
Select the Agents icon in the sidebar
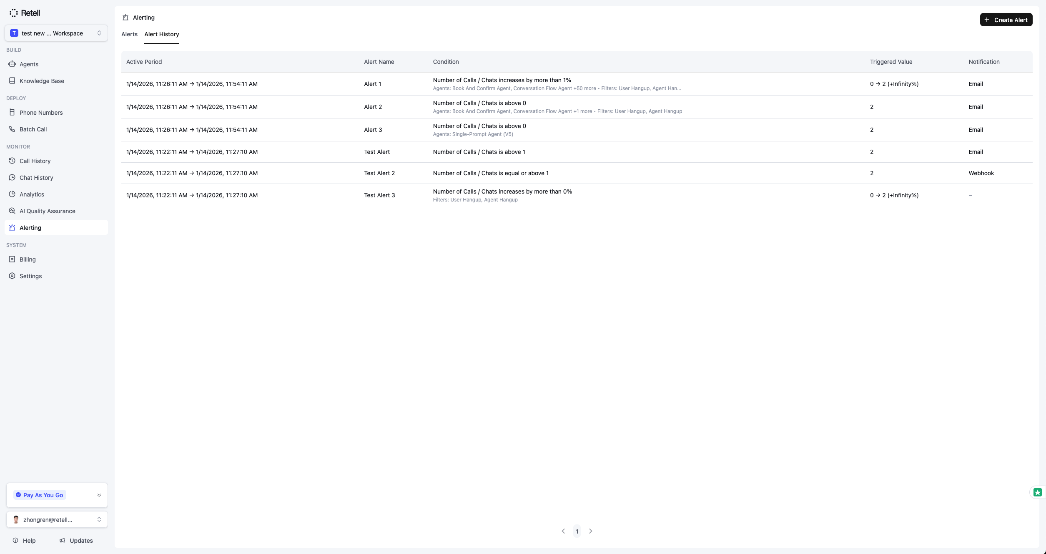point(12,64)
